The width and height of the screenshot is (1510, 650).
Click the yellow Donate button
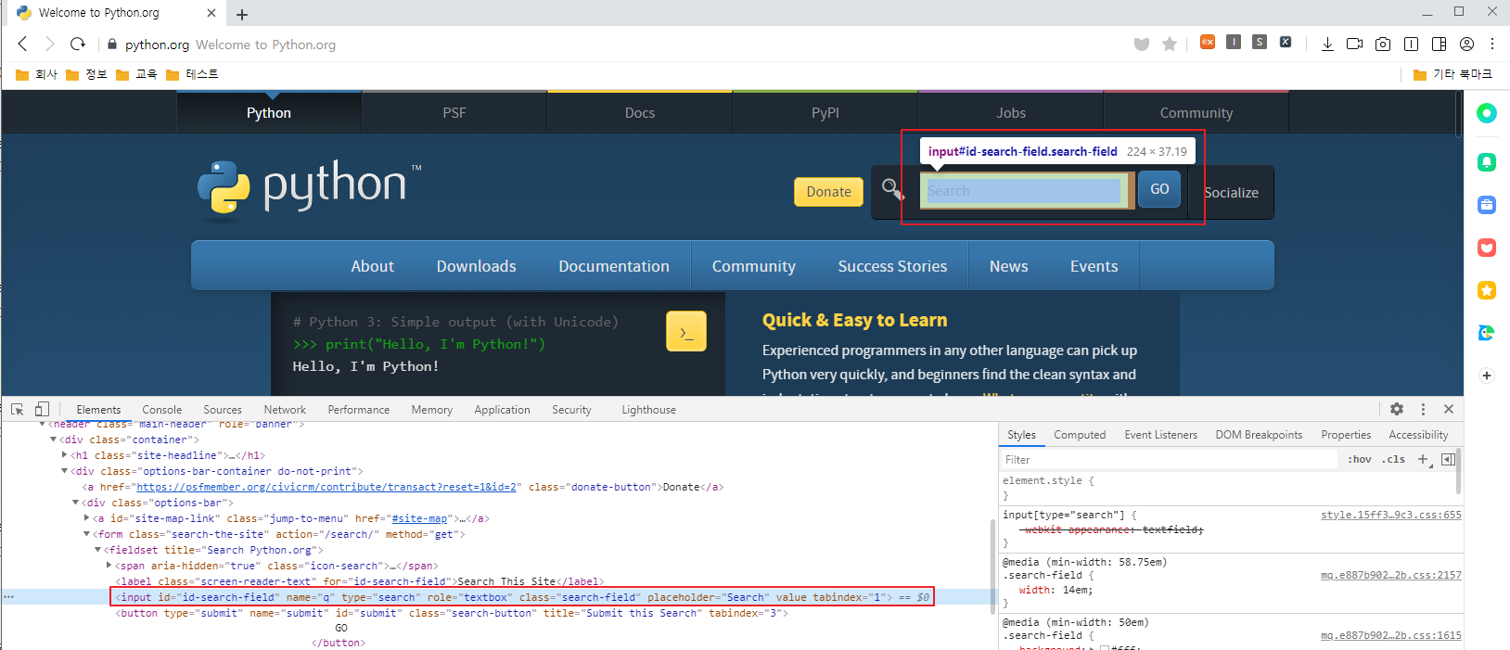(x=828, y=191)
